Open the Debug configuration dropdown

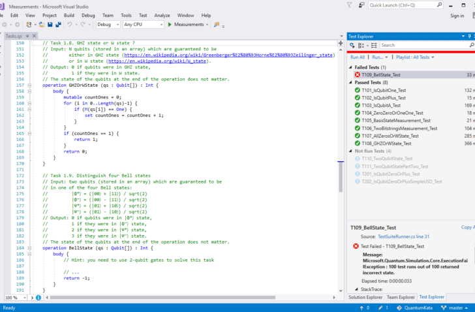[x=108, y=25]
